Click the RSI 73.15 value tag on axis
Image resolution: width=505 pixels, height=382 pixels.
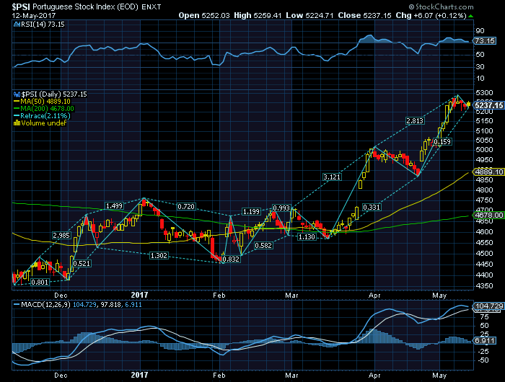click(x=484, y=41)
